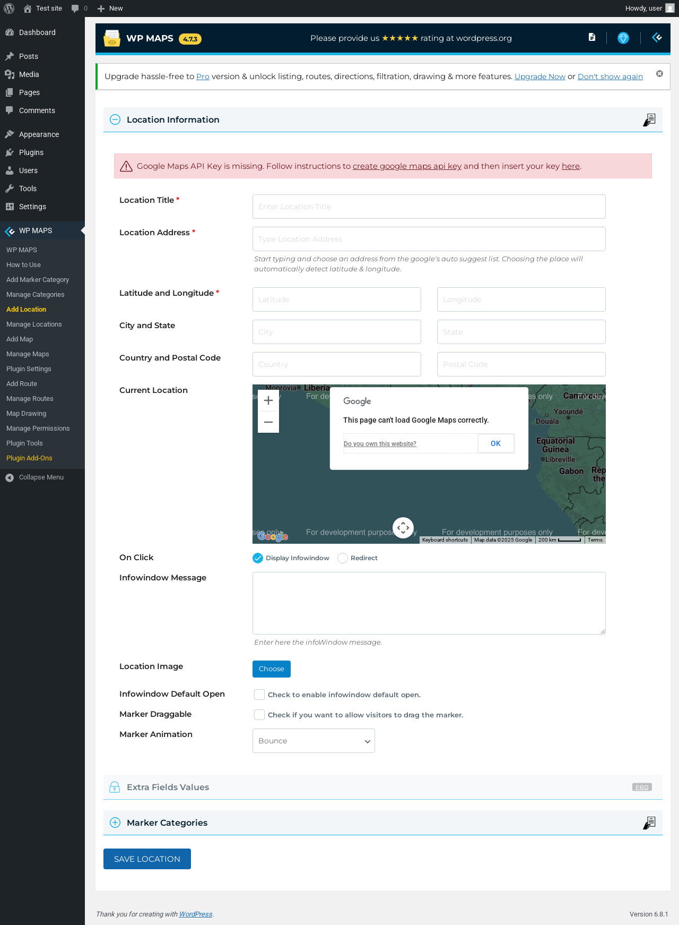Open Plugin Add-Ons submenu item
This screenshot has height=925, width=679.
[x=29, y=458]
